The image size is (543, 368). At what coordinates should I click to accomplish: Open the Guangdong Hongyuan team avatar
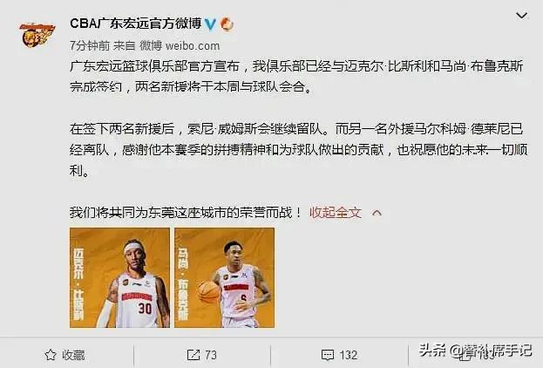[x=37, y=35]
